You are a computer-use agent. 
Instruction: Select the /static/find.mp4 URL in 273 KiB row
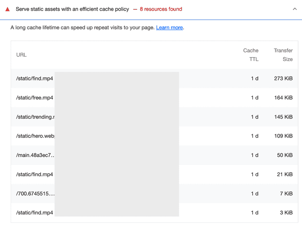(34, 79)
